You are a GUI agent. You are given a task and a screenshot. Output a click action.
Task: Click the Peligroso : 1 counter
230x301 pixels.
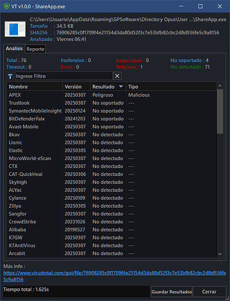(129, 67)
